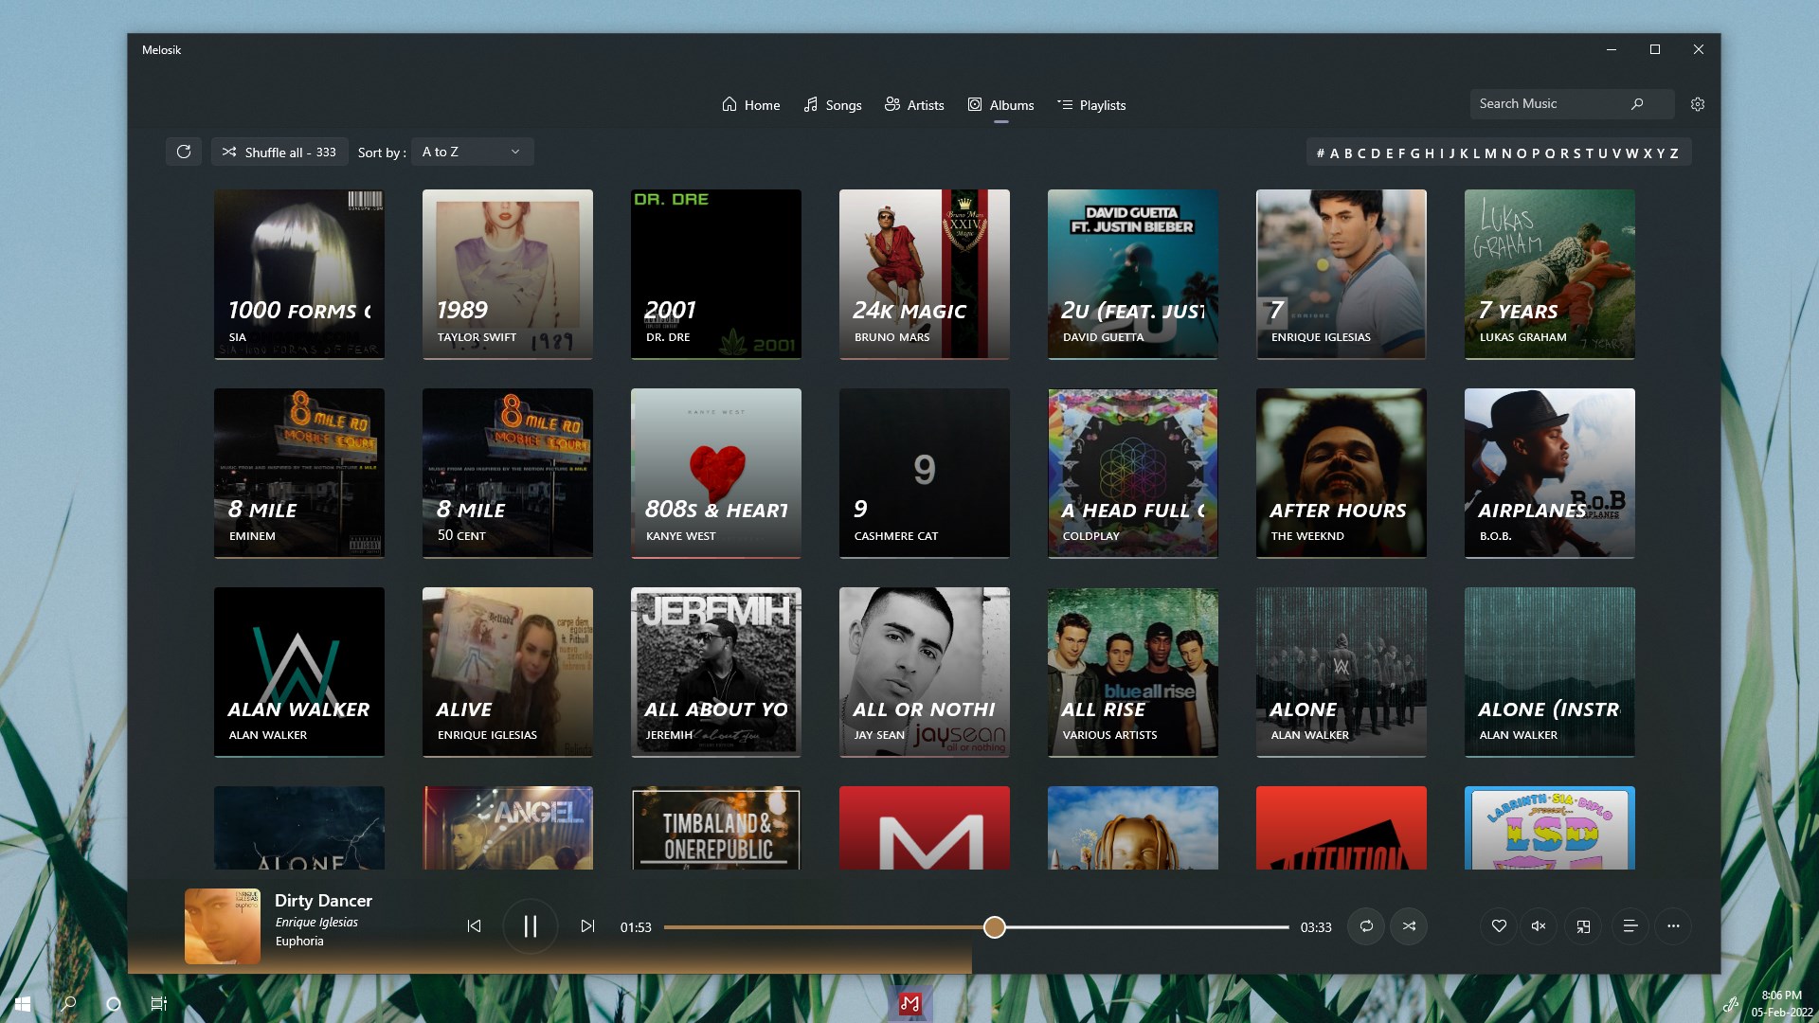Open compact mini player view
The image size is (1819, 1023).
(x=1583, y=925)
